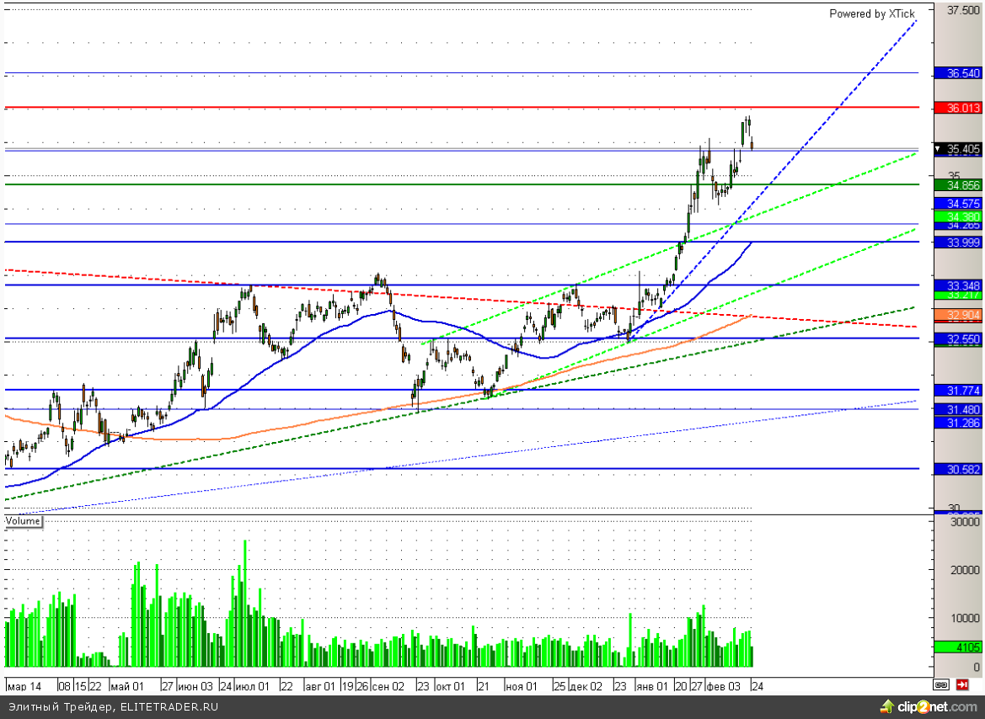Click the green 4105 volume value label
This screenshot has height=719, width=985.
pyautogui.click(x=959, y=647)
